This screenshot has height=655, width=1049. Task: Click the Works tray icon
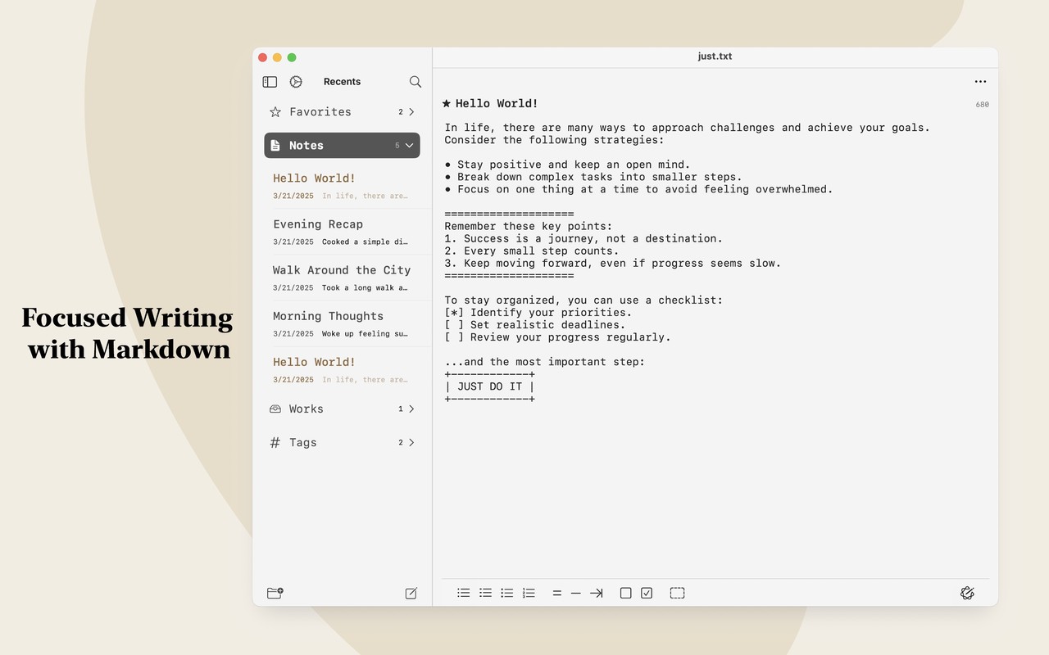275,409
